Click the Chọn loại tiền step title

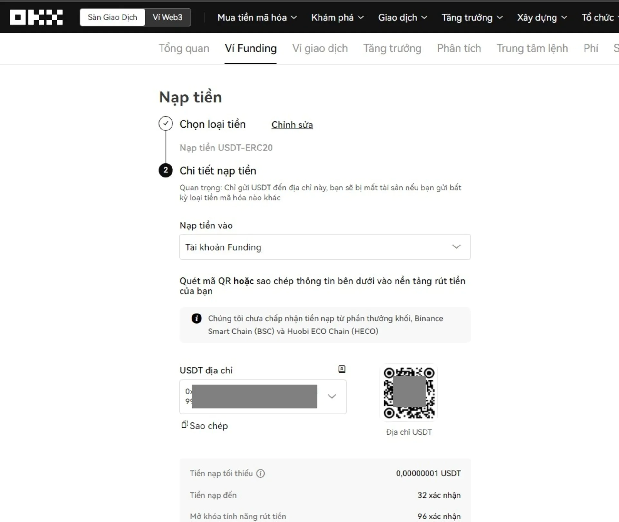pos(212,124)
